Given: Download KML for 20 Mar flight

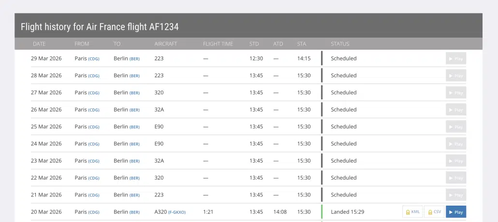Looking at the screenshot, I should pyautogui.click(x=413, y=212).
